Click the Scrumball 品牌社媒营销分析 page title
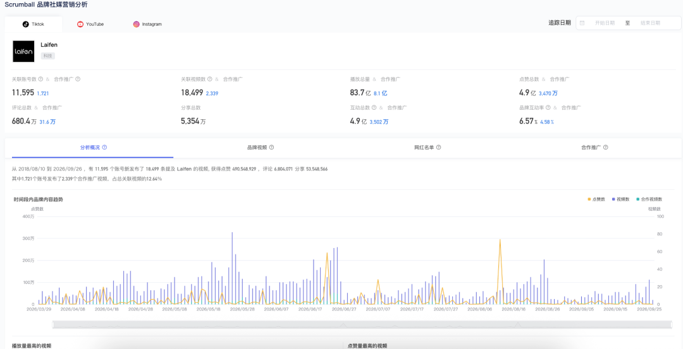 [46, 4]
